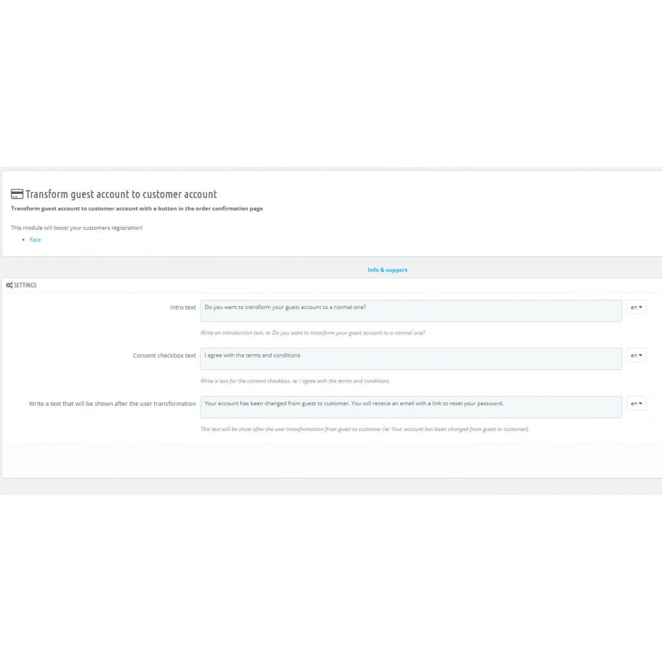
Task: Open the language dropdown for transformation message
Action: 636,404
